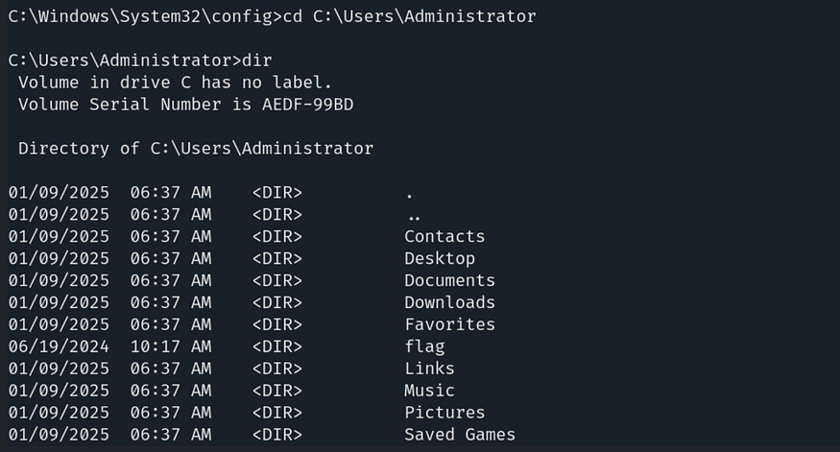840x452 pixels.
Task: Click the Links directory name
Action: 429,369
